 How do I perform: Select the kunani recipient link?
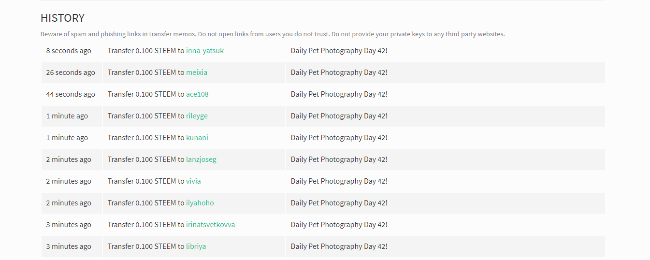197,138
